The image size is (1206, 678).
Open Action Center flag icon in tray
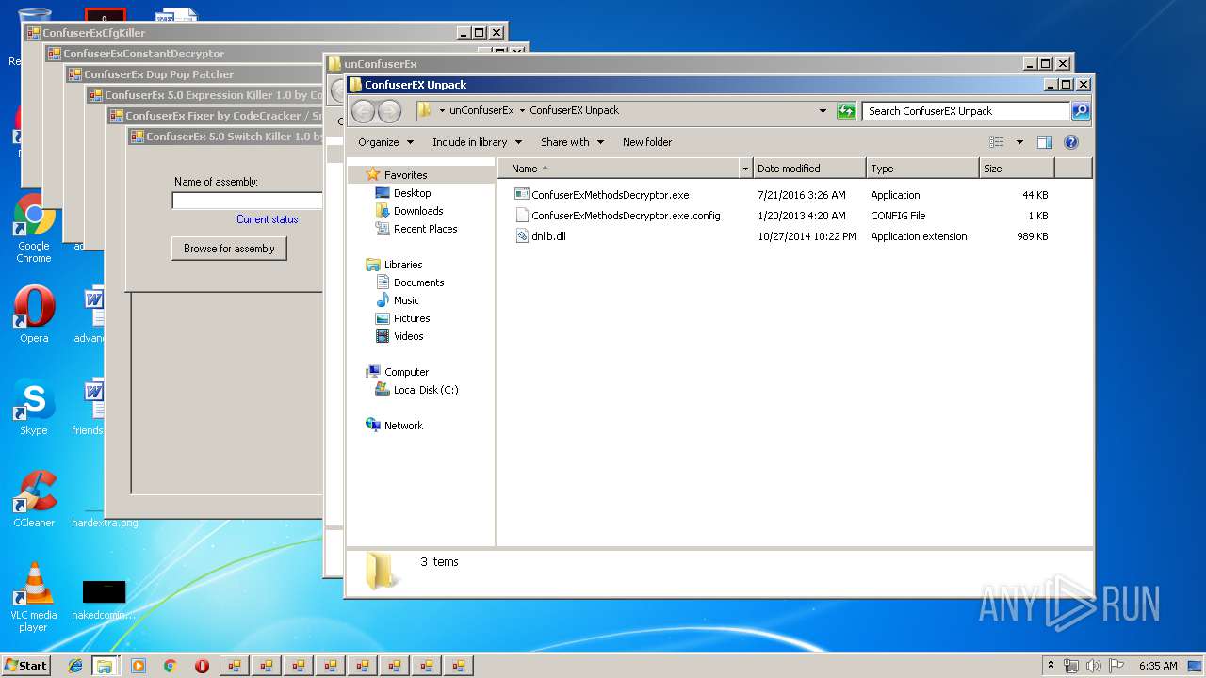1116,666
